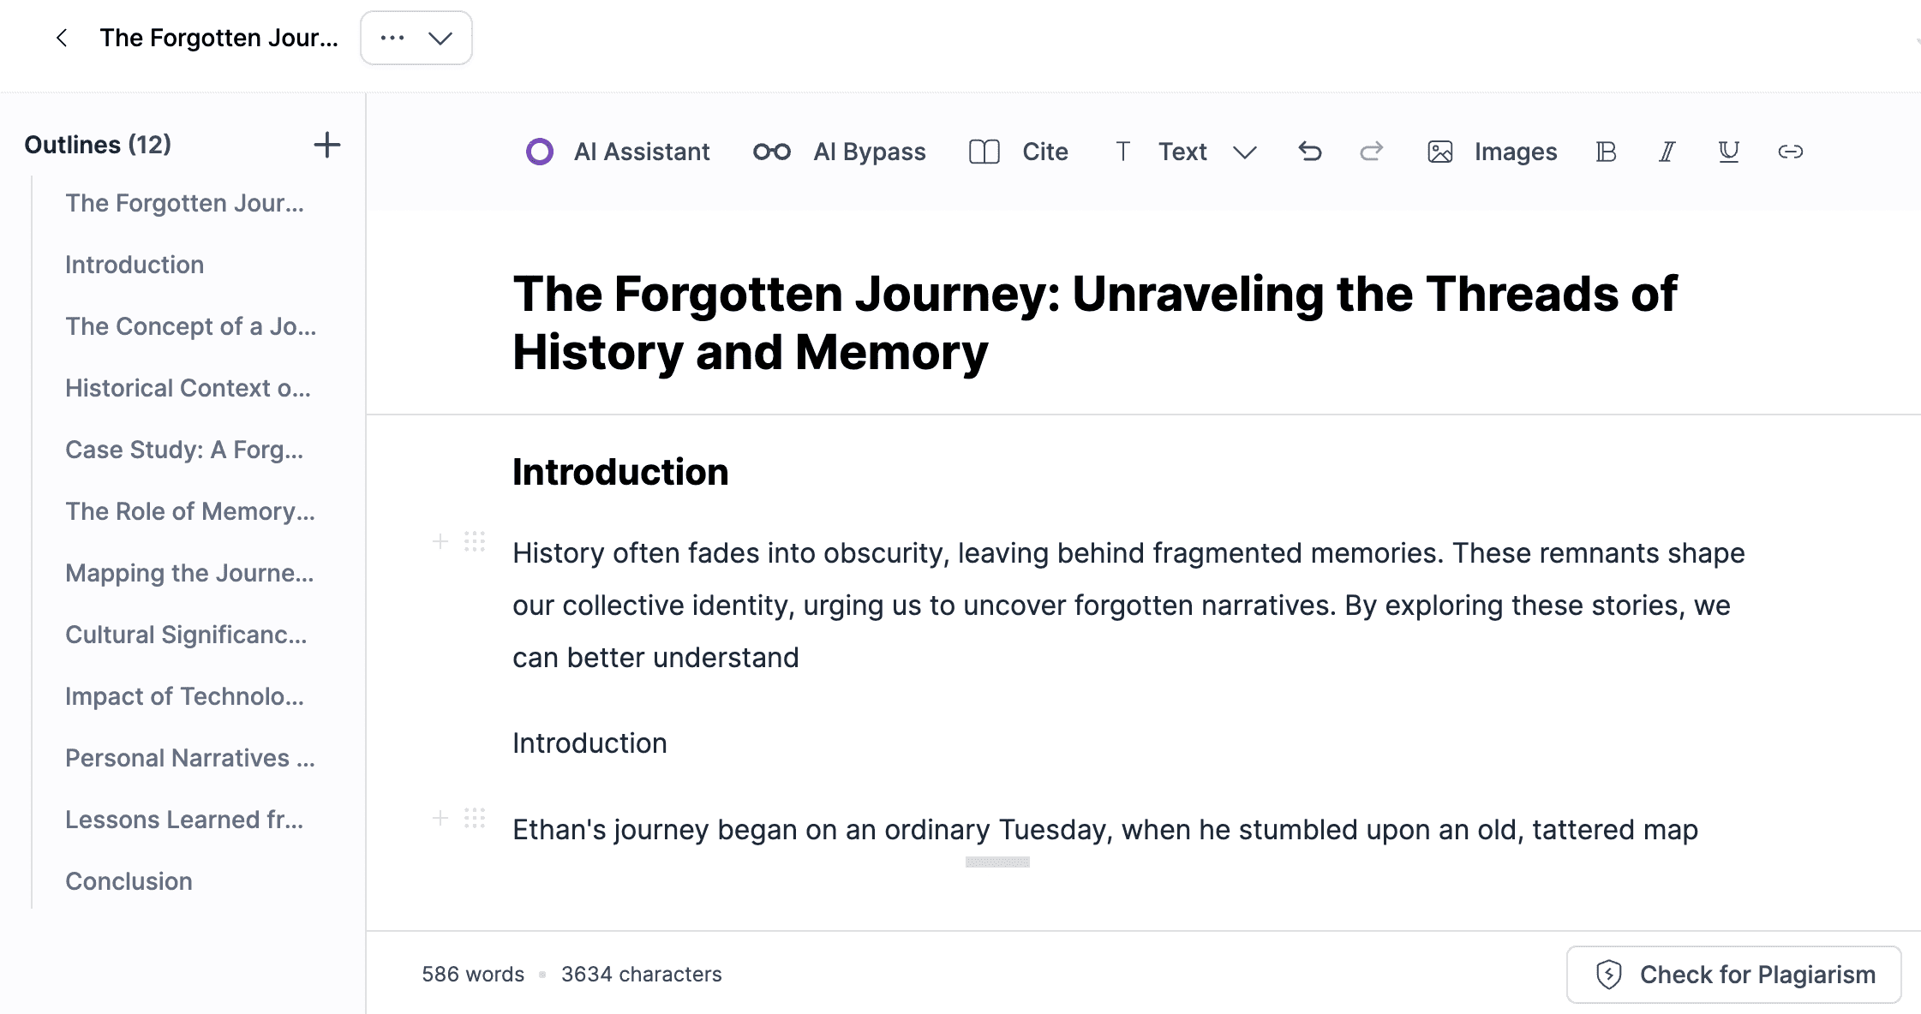Open the AI Assistant tool
Viewport: 1921px width, 1014px height.
(618, 152)
